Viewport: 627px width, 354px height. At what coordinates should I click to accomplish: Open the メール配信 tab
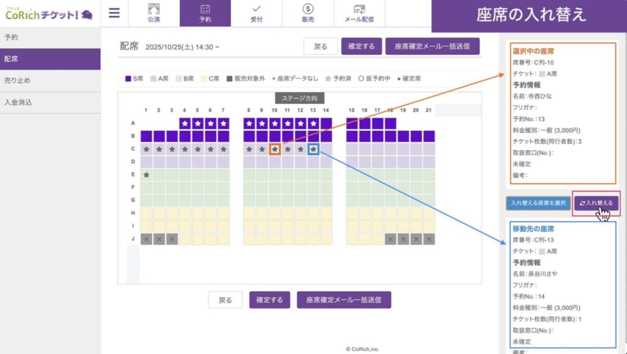359,13
